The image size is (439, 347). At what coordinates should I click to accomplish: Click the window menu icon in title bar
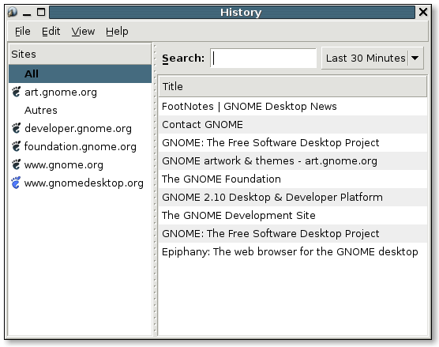click(x=13, y=12)
